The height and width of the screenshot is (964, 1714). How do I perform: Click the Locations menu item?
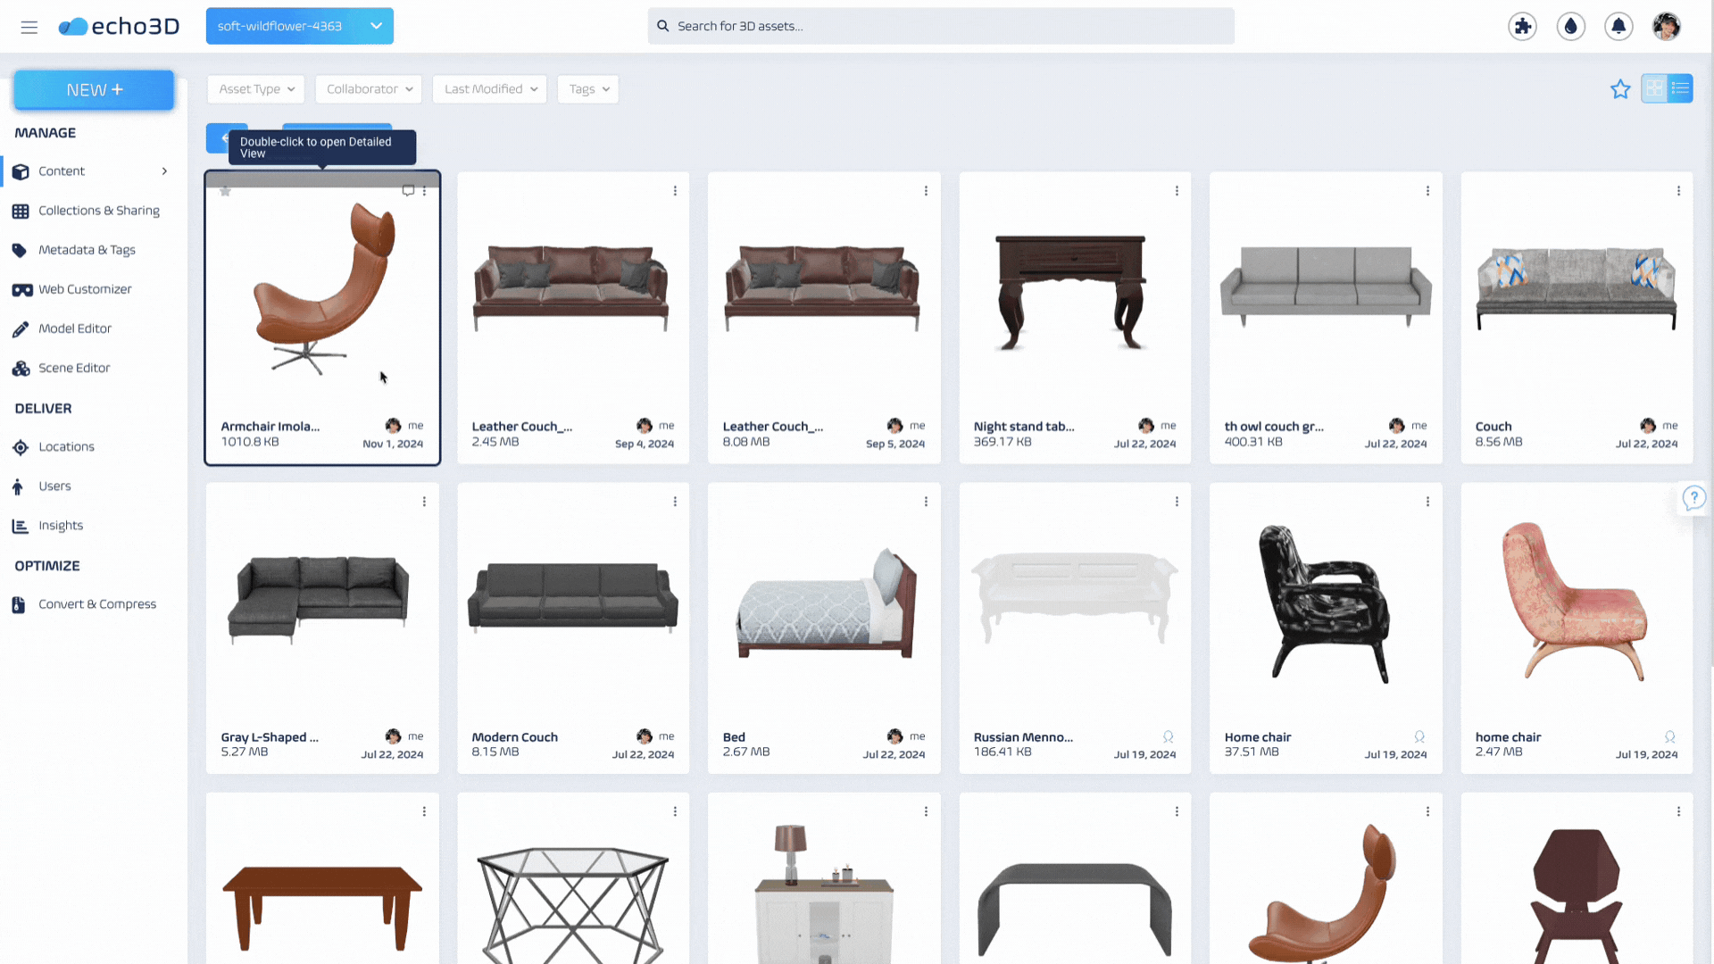pos(66,445)
